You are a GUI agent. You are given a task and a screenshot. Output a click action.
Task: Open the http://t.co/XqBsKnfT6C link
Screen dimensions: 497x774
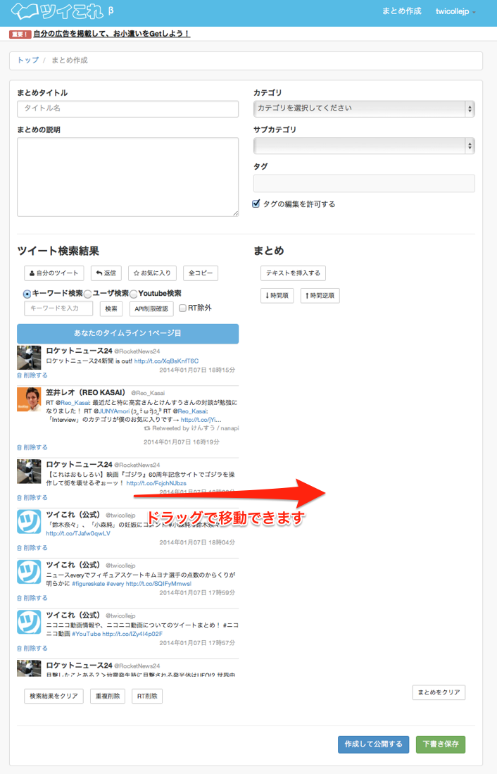(166, 361)
